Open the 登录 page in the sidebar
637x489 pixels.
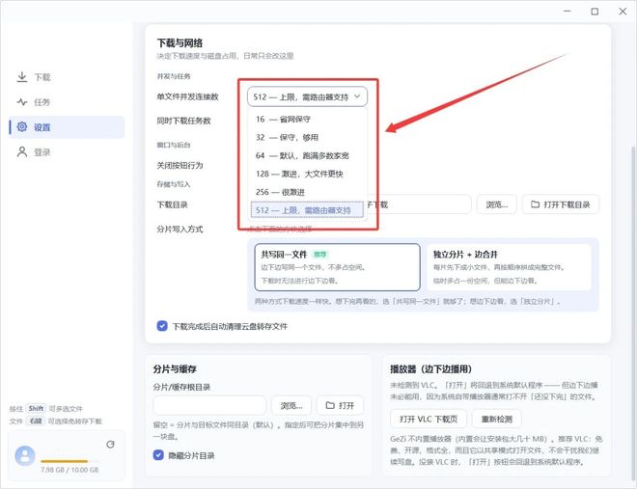(x=67, y=152)
